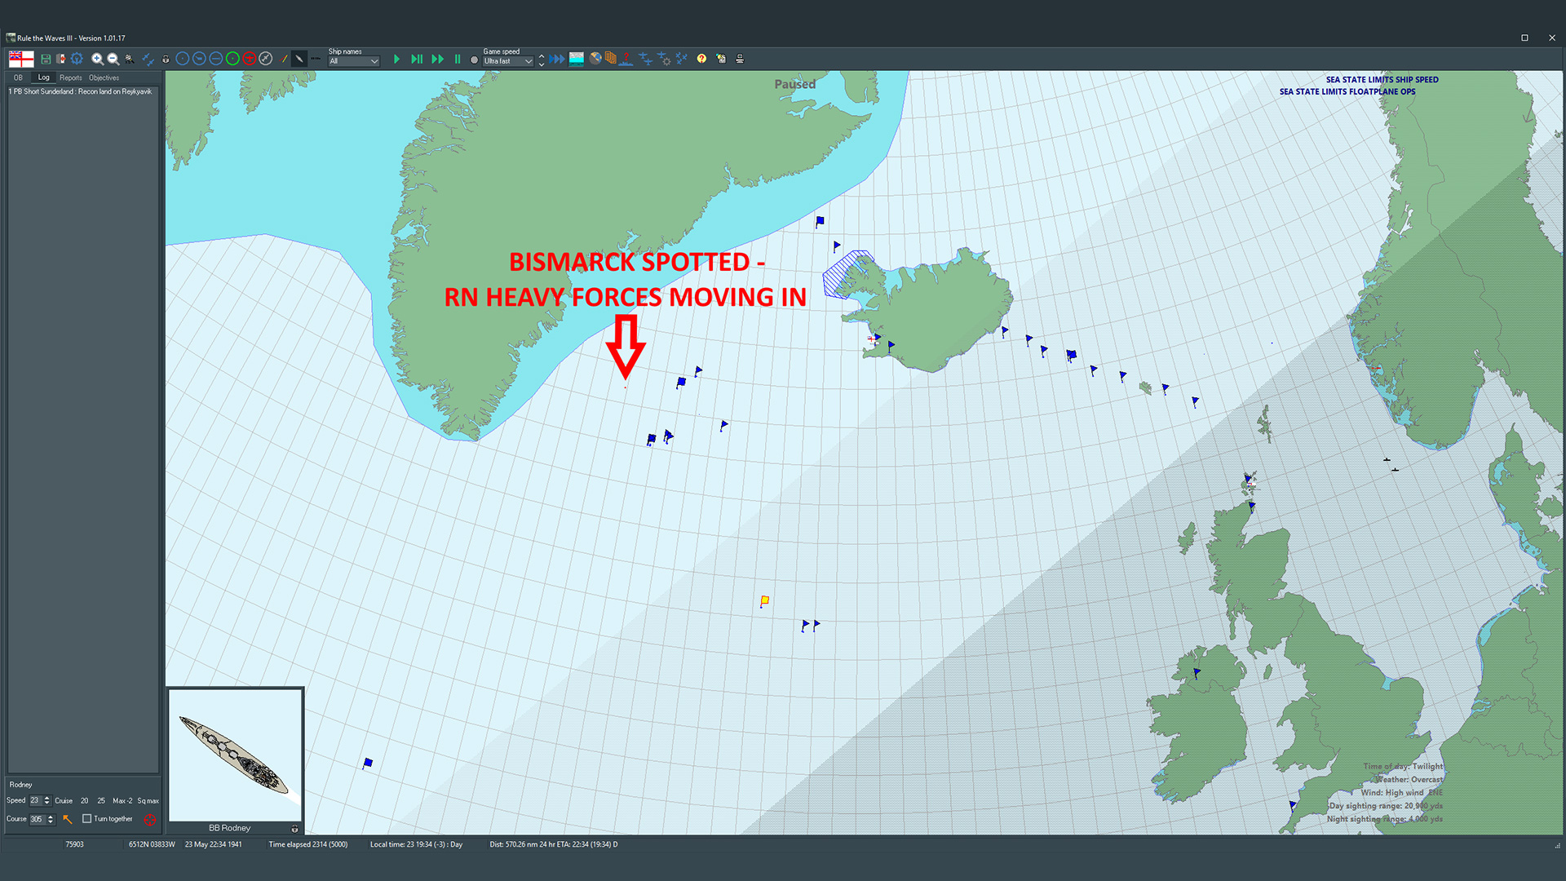The height and width of the screenshot is (881, 1566).
Task: Open the Game speed dropdown
Action: [x=507, y=61]
